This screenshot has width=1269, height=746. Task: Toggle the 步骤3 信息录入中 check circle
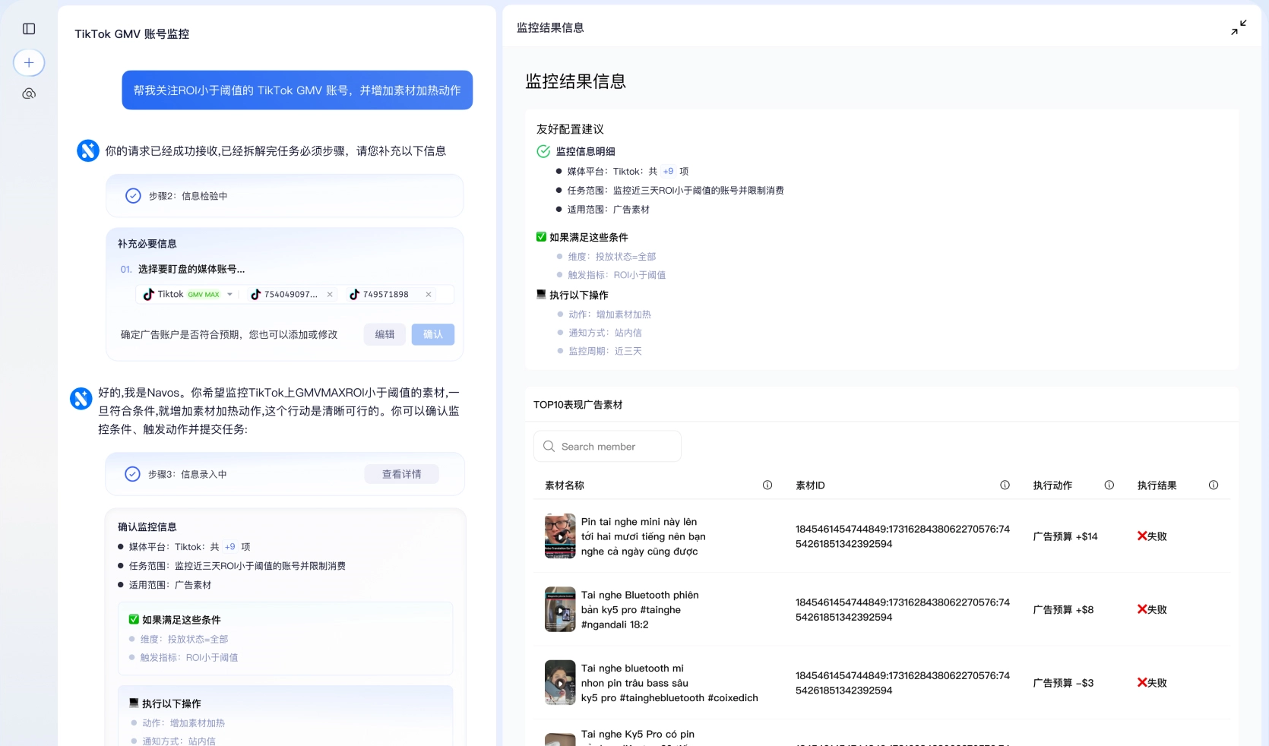click(x=132, y=474)
